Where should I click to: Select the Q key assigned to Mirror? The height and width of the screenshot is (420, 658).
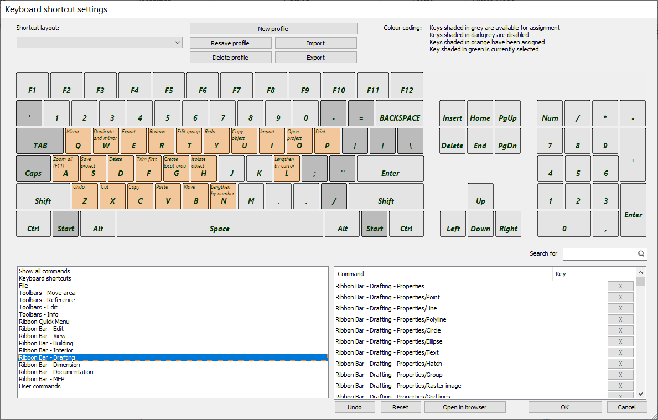click(78, 141)
